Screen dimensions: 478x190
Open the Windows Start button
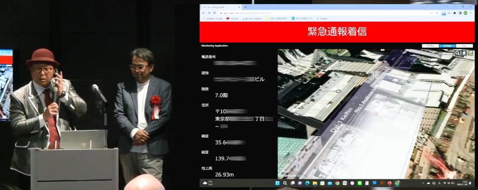click(x=277, y=183)
